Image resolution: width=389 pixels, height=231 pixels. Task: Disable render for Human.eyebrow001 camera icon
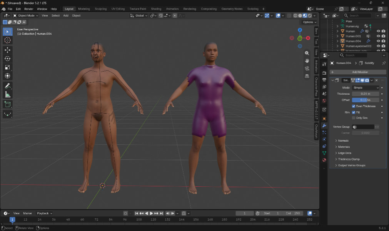coord(383,46)
